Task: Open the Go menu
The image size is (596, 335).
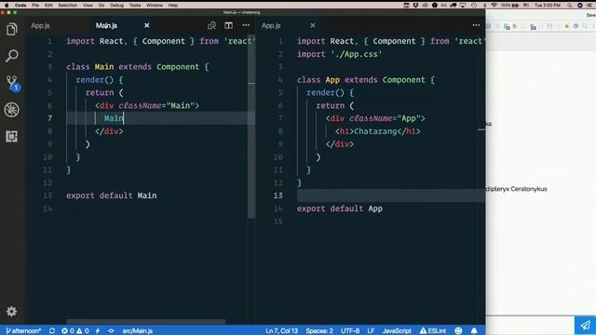Action: pyautogui.click(x=102, y=6)
